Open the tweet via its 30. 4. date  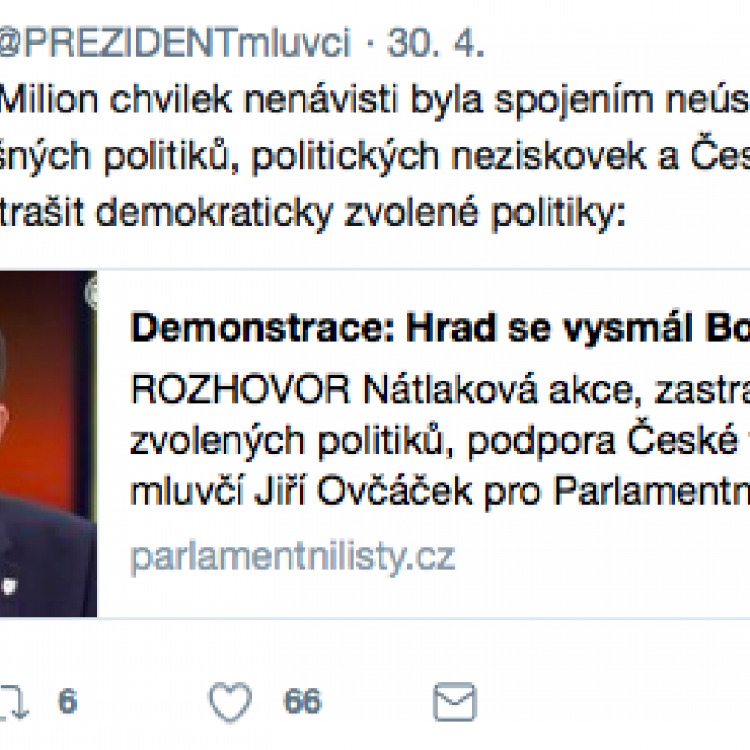tap(435, 43)
